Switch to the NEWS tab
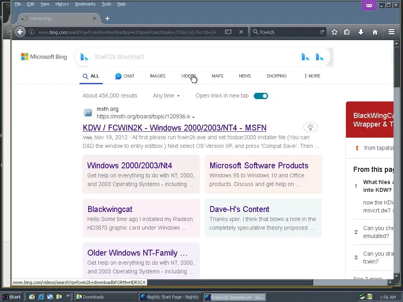Image resolution: width=403 pixels, height=302 pixels. coord(245,76)
